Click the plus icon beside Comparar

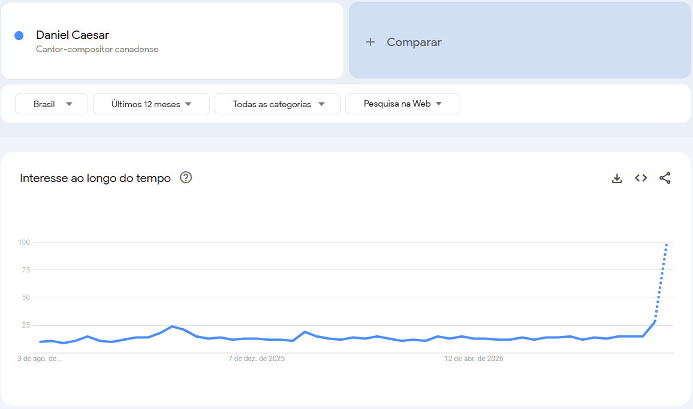tap(370, 42)
